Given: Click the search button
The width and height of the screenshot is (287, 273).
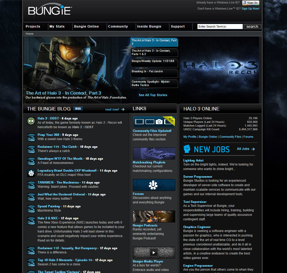Looking at the screenshot, I should tap(252, 27).
